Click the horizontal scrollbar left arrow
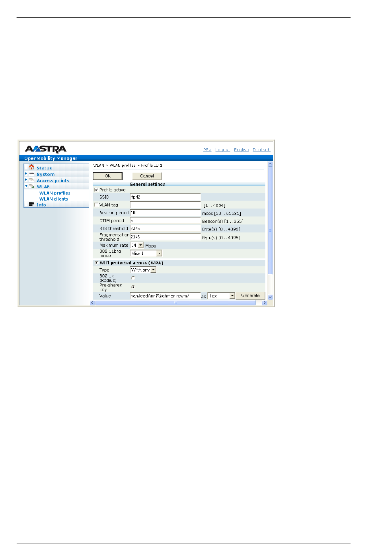The image size is (378, 553). pos(92,303)
